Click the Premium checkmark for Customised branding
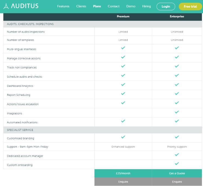The width and height of the screenshot is (203, 186). (123, 137)
